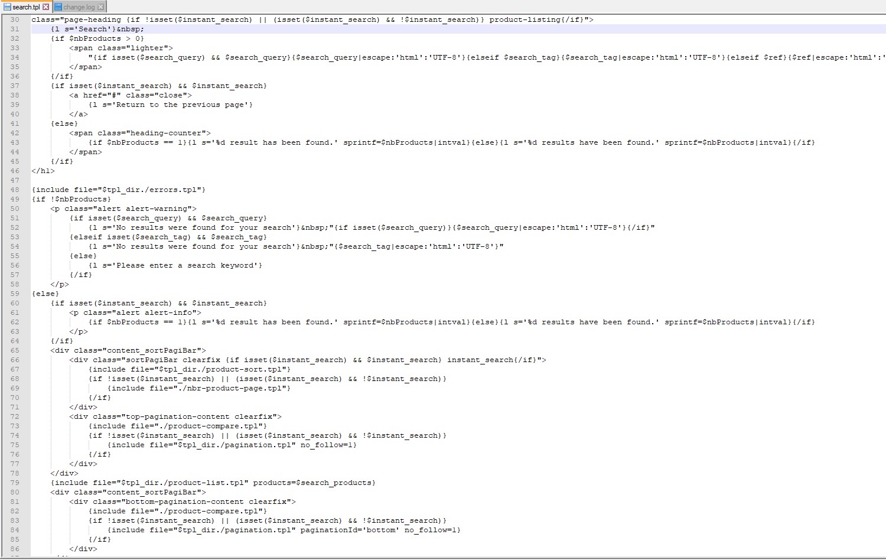Viewport: 886px width, 560px height.
Task: Click the {elseif isset($search_tag) && $search_tag} line
Action: pos(168,237)
